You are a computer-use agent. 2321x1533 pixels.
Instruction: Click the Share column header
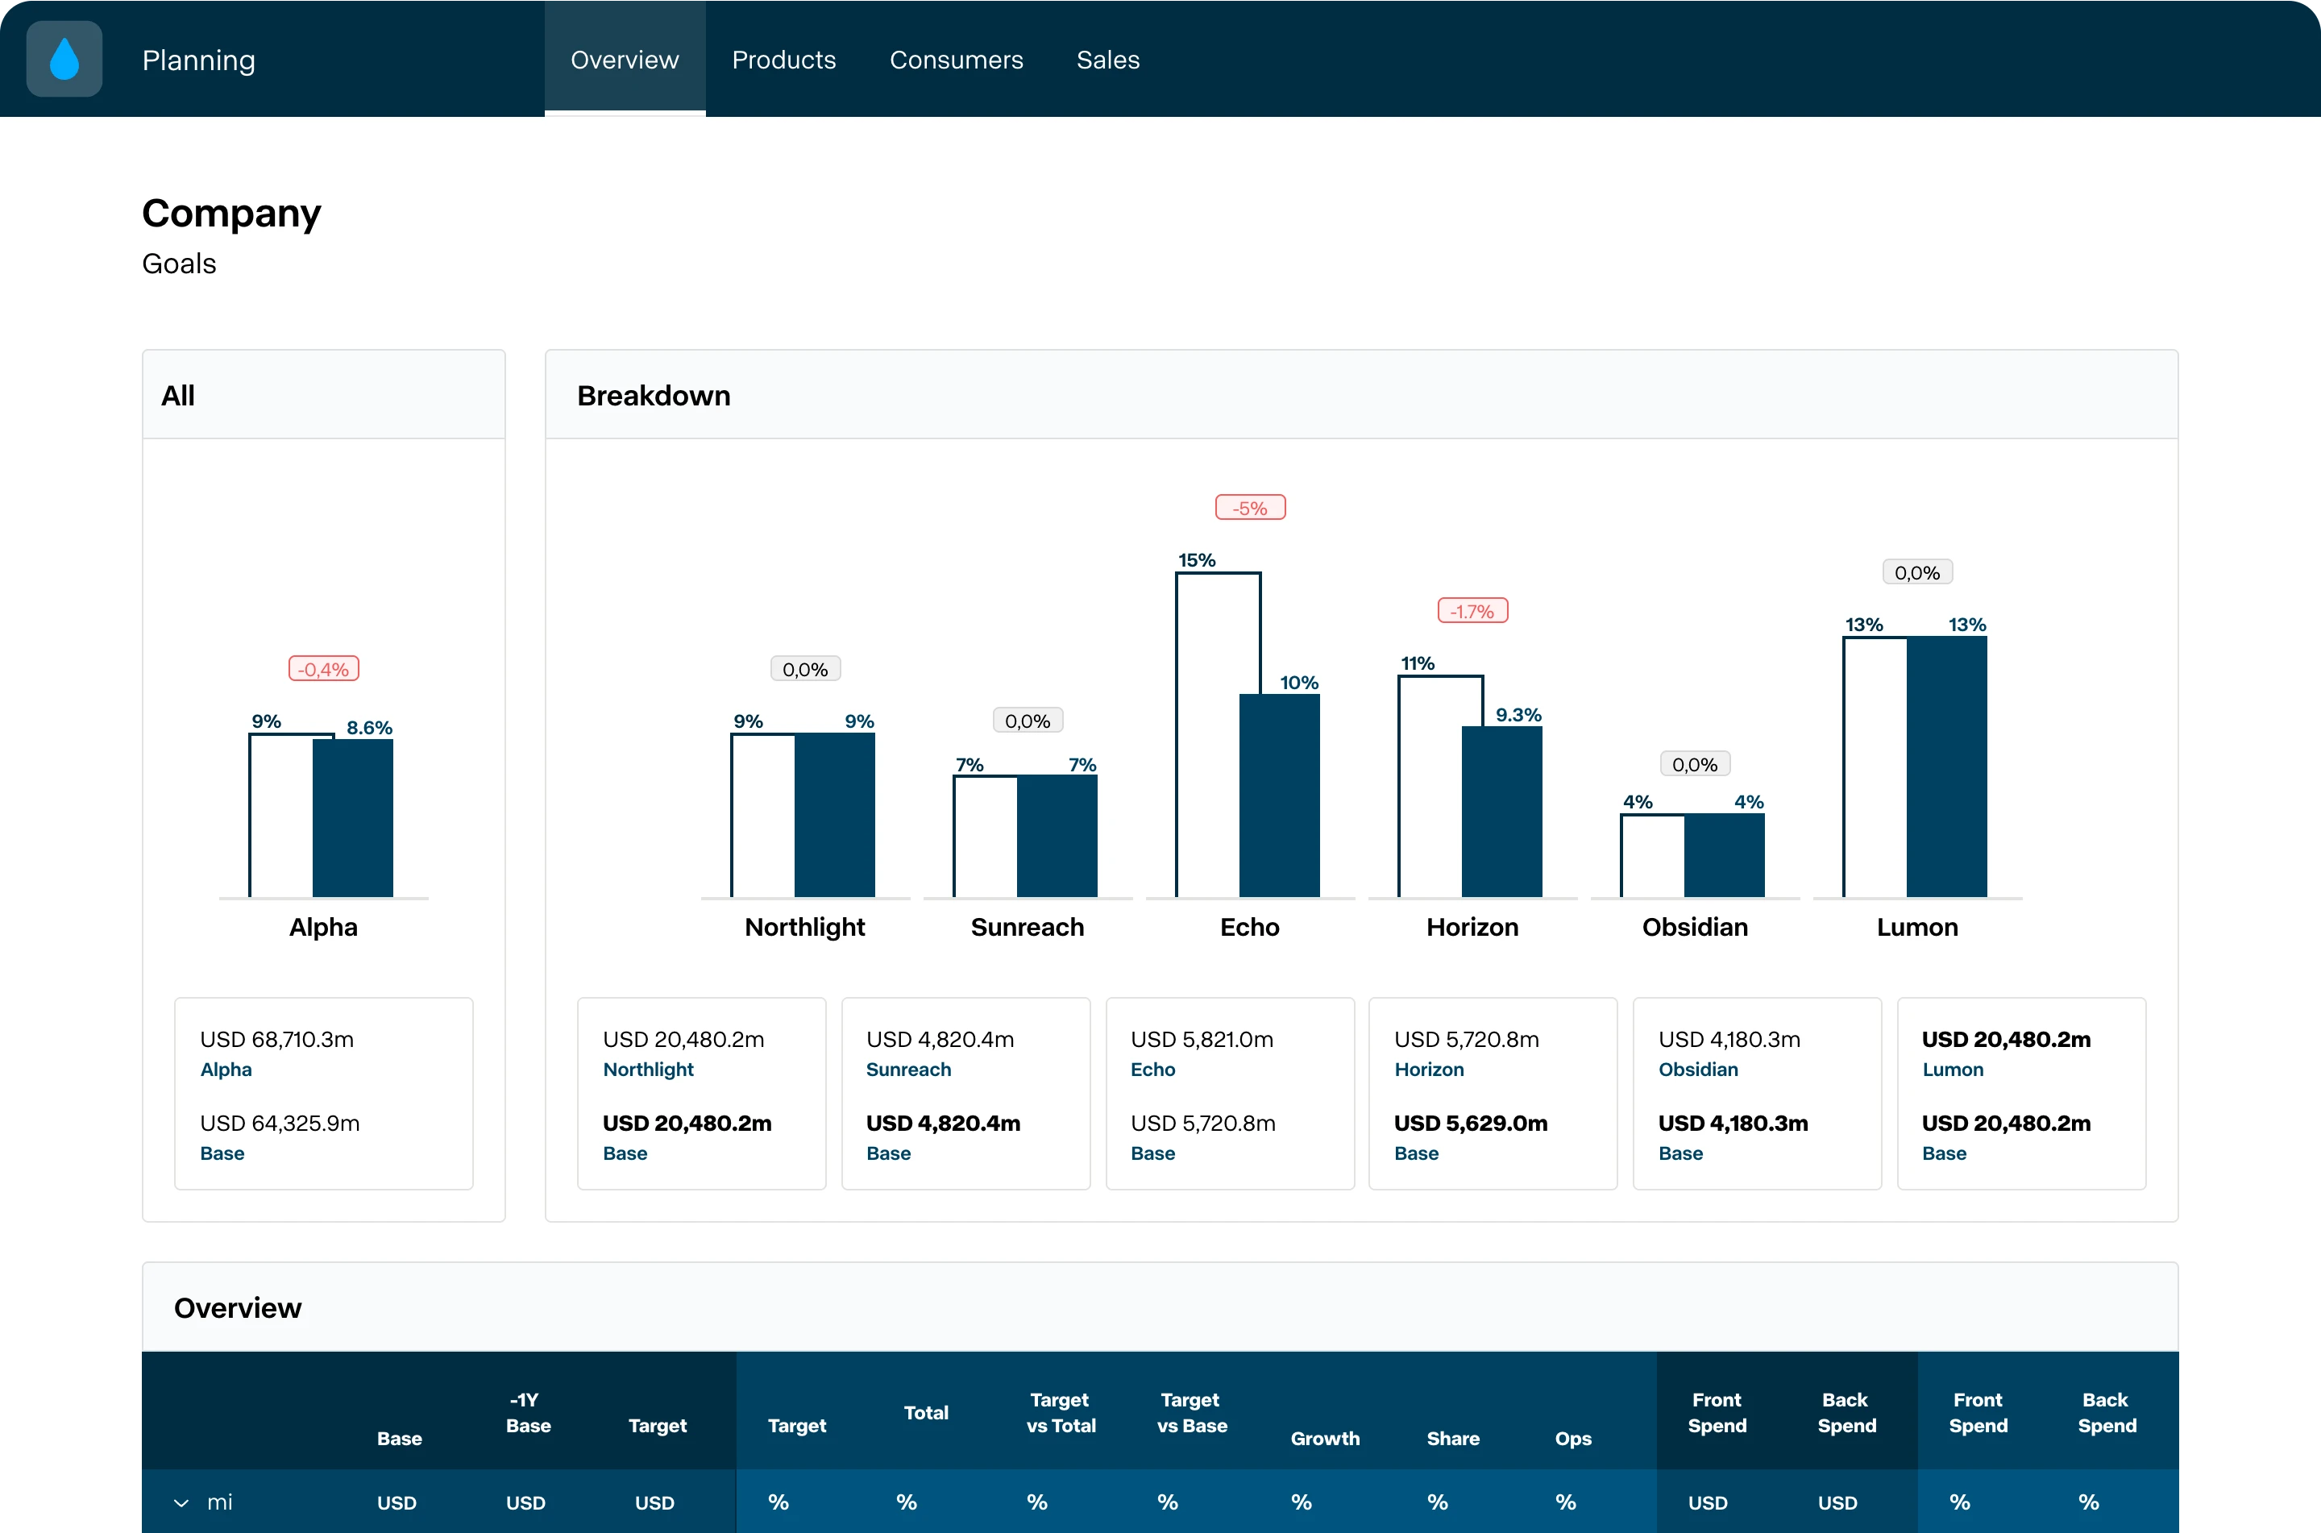(x=1453, y=1438)
